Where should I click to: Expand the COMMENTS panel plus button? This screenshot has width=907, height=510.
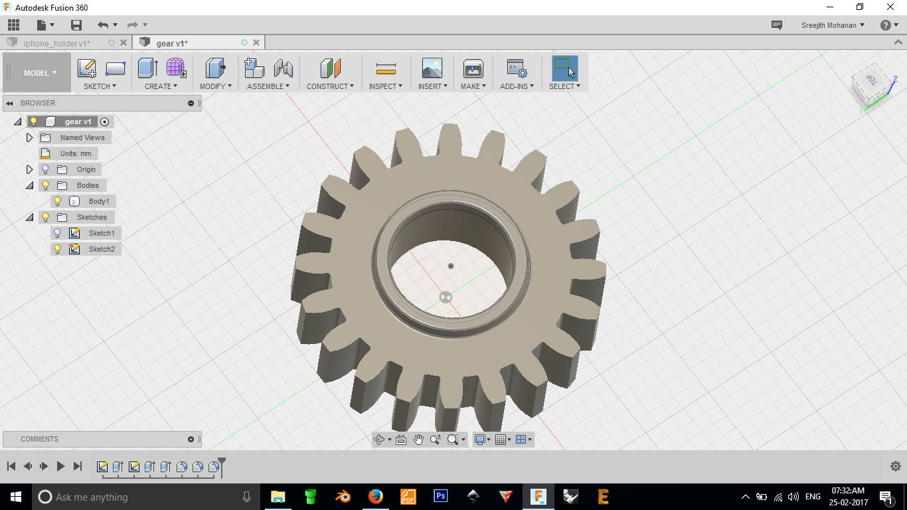click(191, 439)
